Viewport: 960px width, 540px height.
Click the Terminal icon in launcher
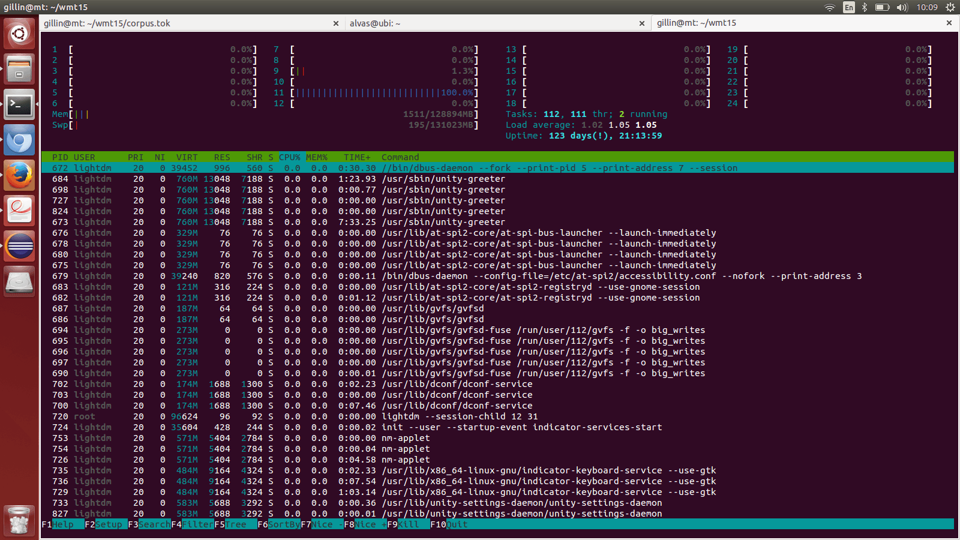point(20,105)
